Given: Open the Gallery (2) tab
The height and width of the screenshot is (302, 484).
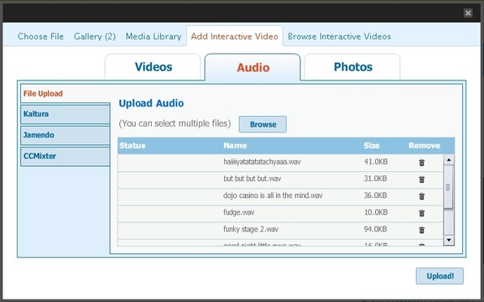Looking at the screenshot, I should (95, 36).
